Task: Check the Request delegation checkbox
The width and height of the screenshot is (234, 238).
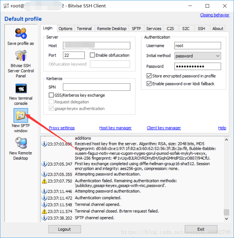Action: [51, 102]
